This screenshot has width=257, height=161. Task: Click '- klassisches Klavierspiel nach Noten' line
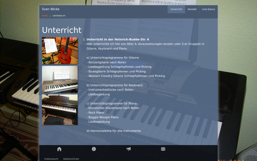(x=113, y=108)
